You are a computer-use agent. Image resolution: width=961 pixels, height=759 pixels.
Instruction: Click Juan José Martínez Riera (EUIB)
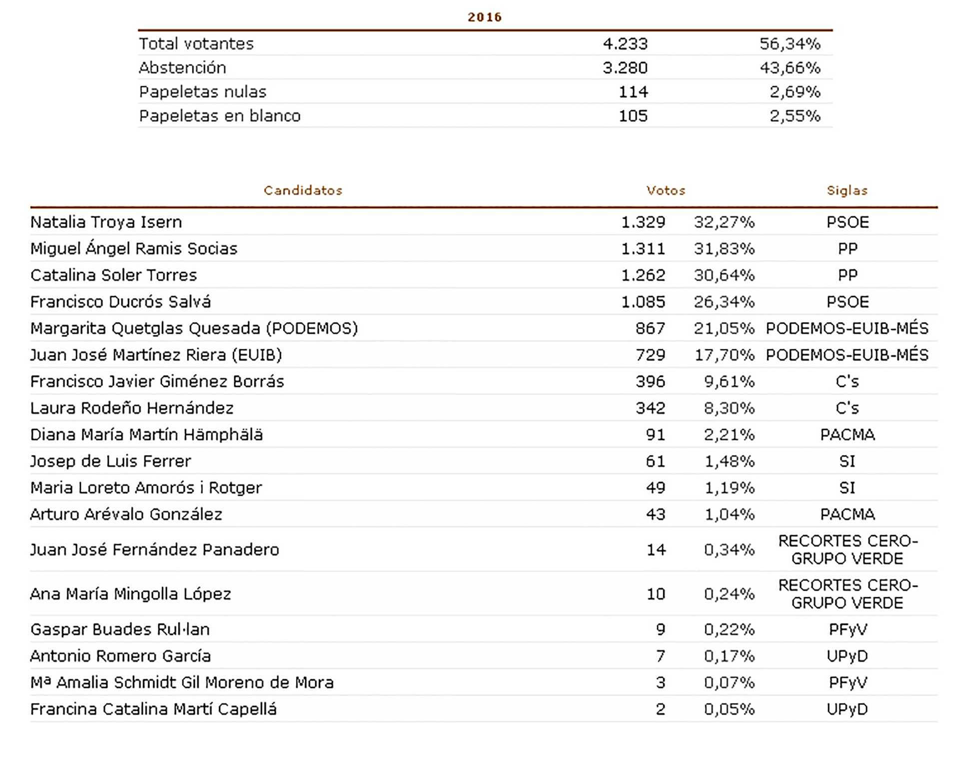pos(156,355)
